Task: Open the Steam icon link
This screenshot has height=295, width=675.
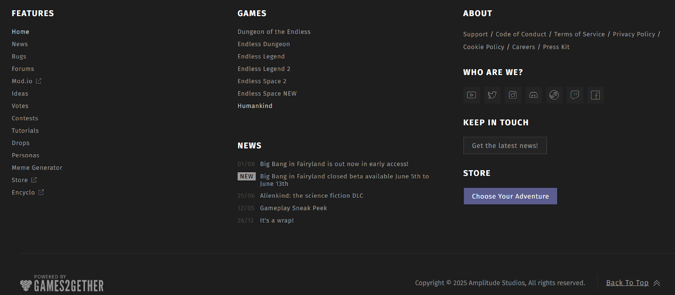Action: point(554,95)
